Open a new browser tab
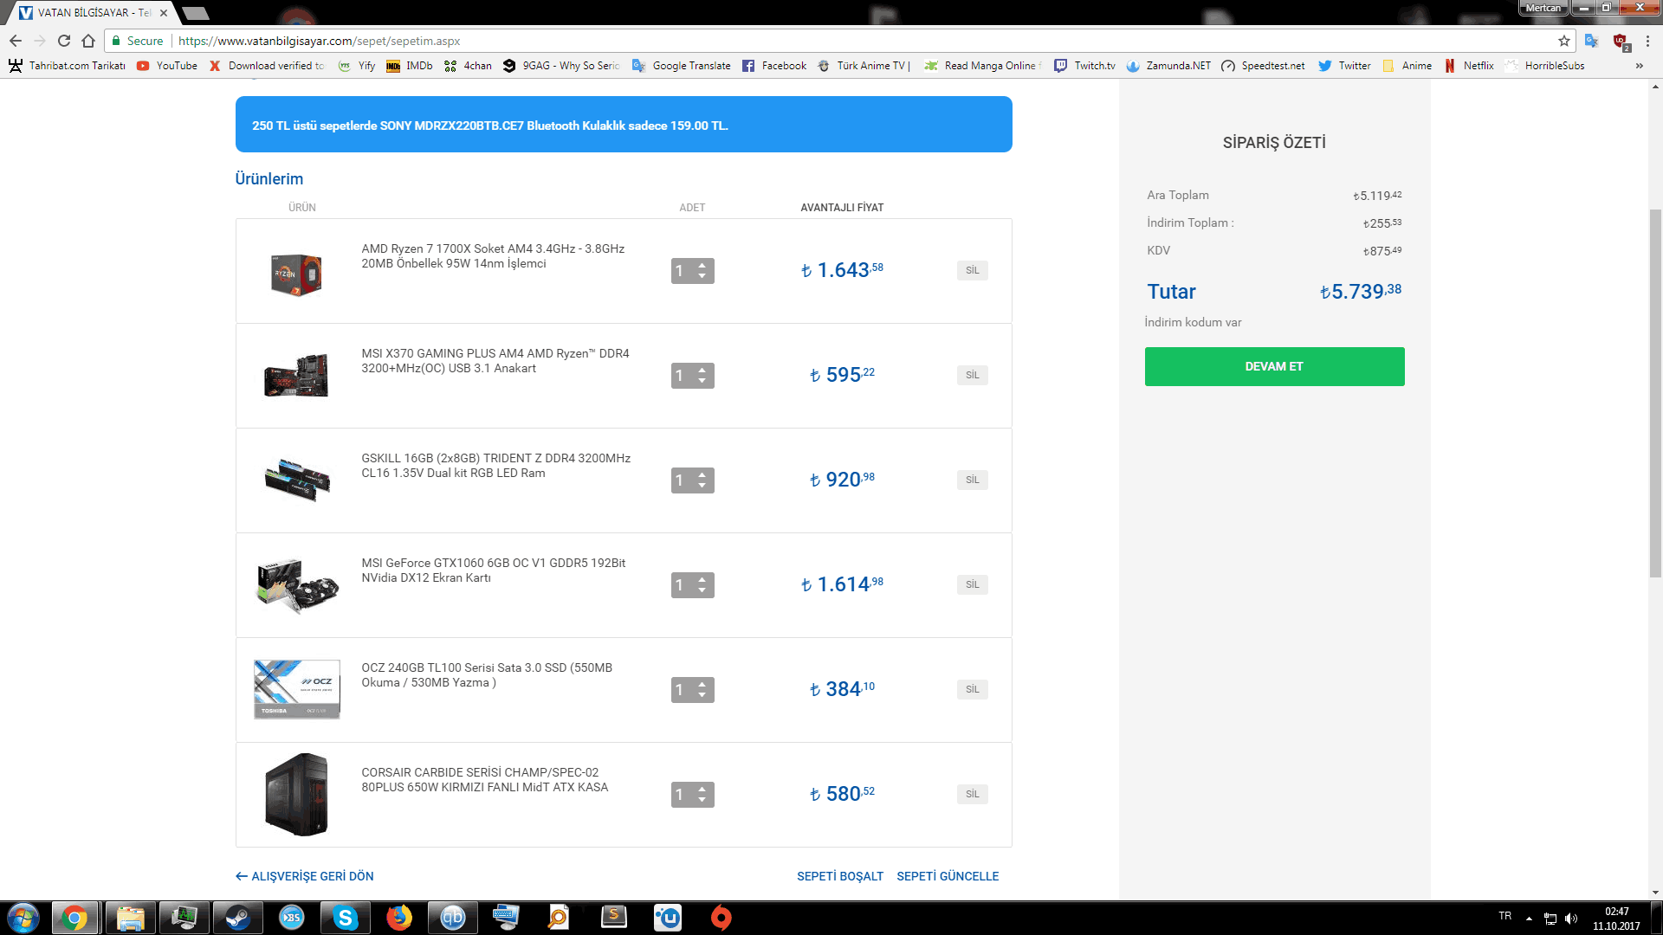 pos(196,13)
